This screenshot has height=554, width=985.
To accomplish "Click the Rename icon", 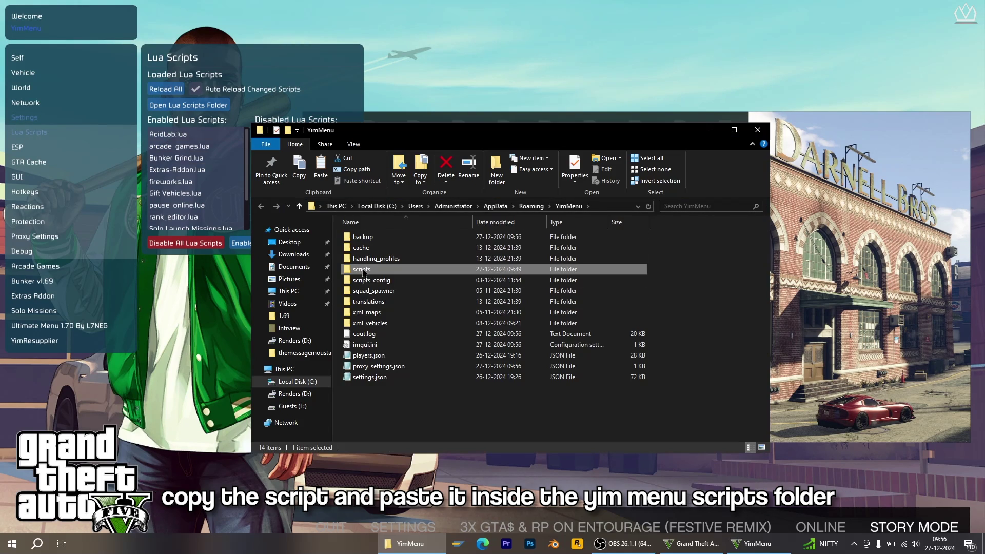I will 468,163.
